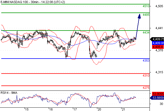
Task: Click the 4434 green level label
Action: 146,32
